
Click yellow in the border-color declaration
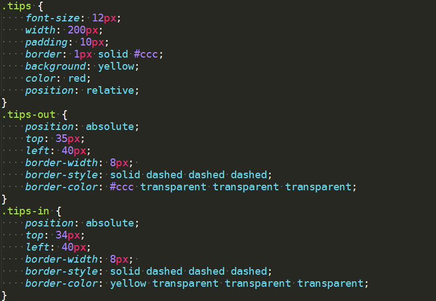pos(128,283)
